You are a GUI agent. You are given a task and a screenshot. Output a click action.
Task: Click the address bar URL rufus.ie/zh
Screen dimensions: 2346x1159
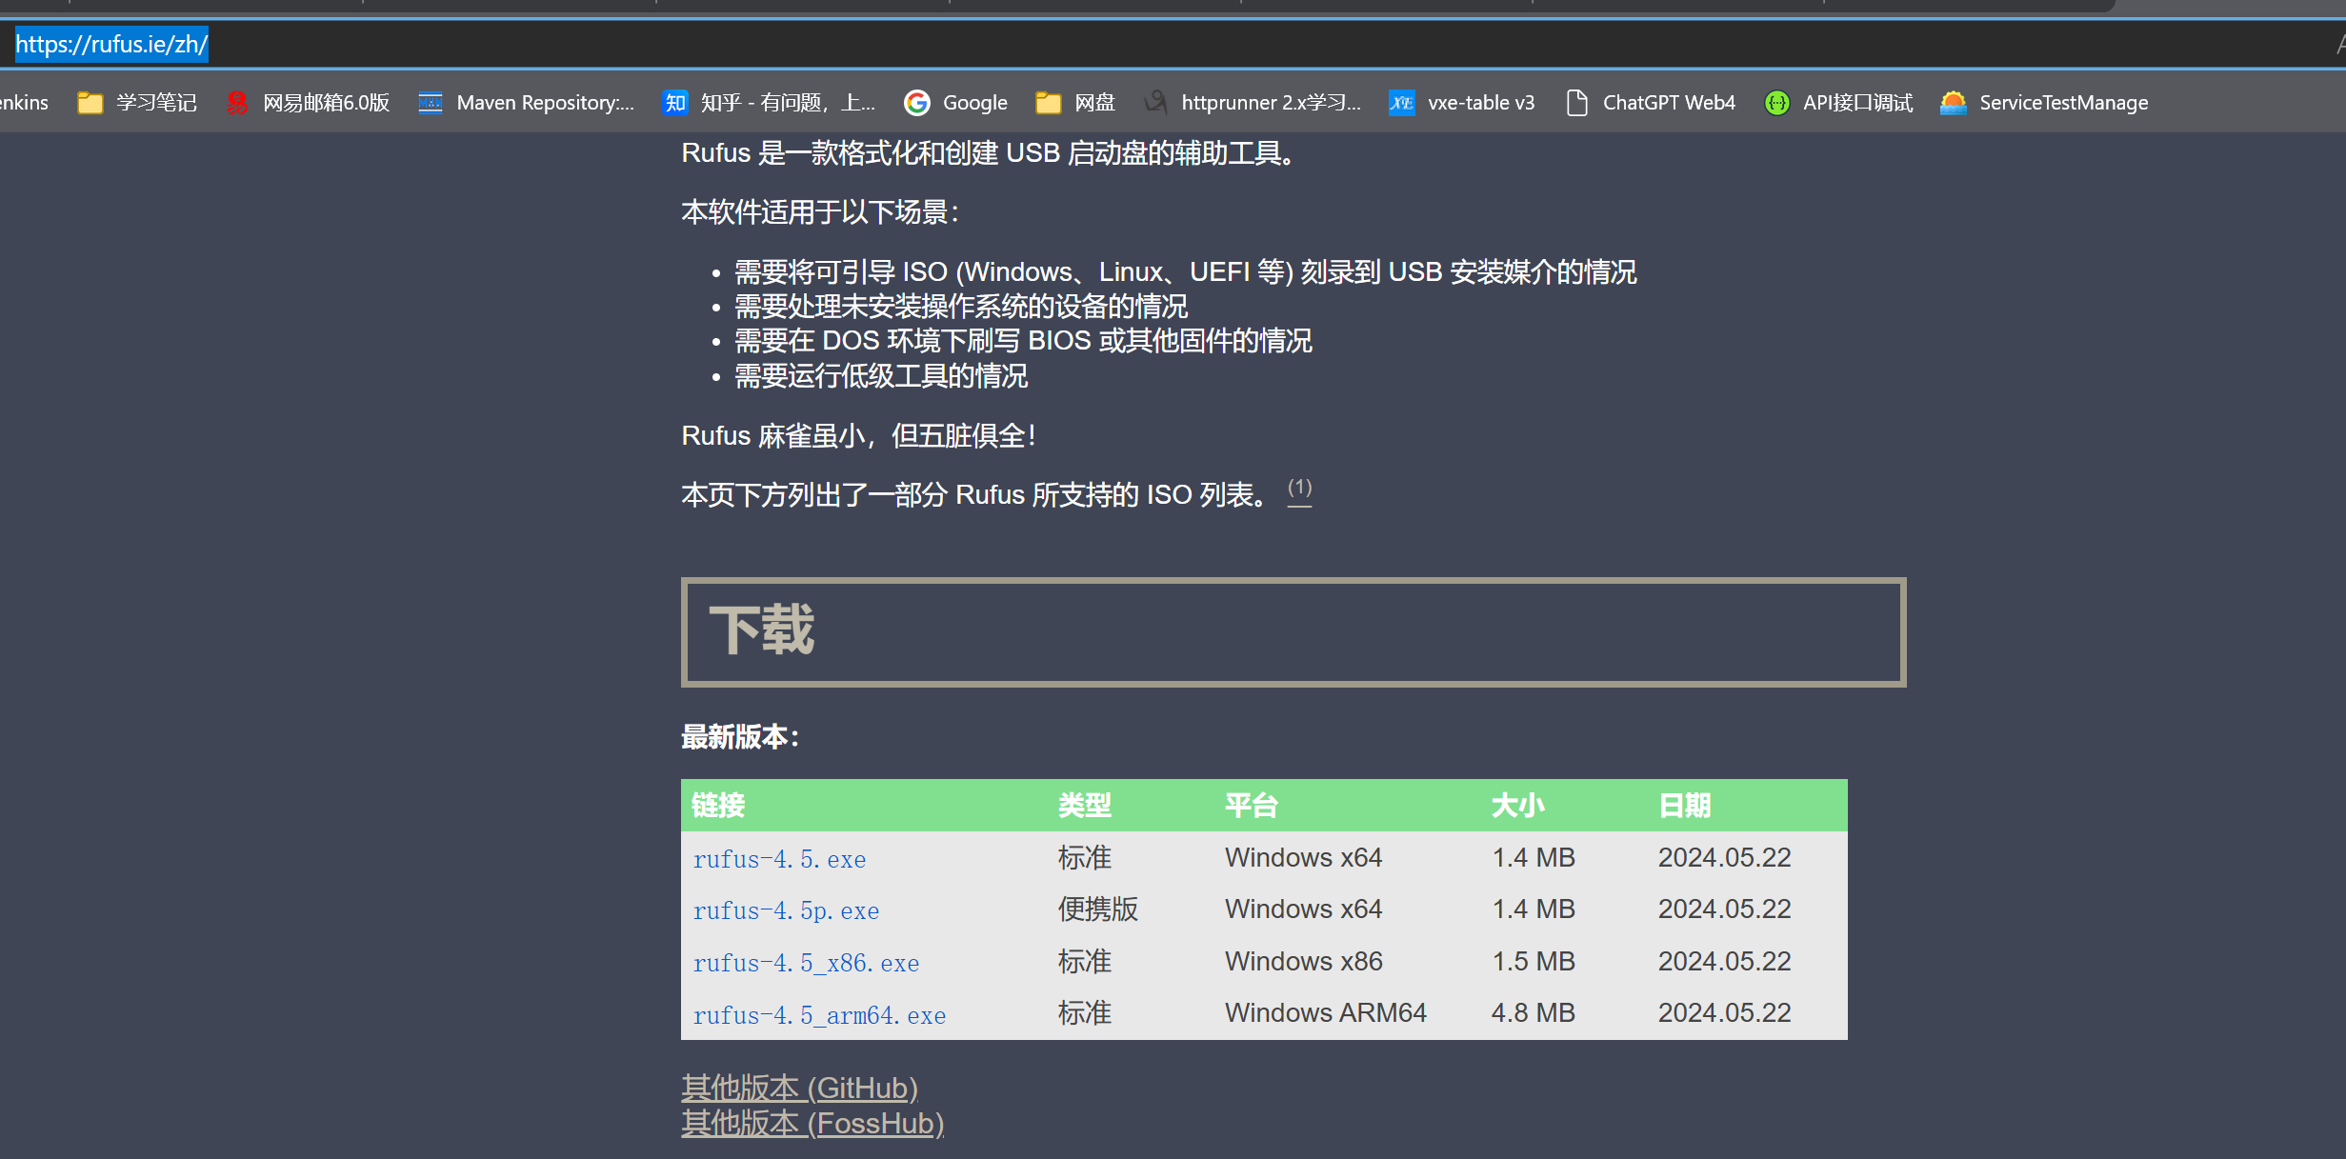tap(111, 44)
